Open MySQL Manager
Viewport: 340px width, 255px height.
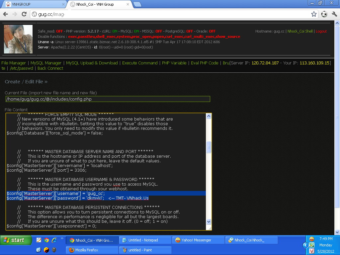(46, 63)
